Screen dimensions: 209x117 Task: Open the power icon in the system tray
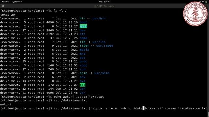206,2
